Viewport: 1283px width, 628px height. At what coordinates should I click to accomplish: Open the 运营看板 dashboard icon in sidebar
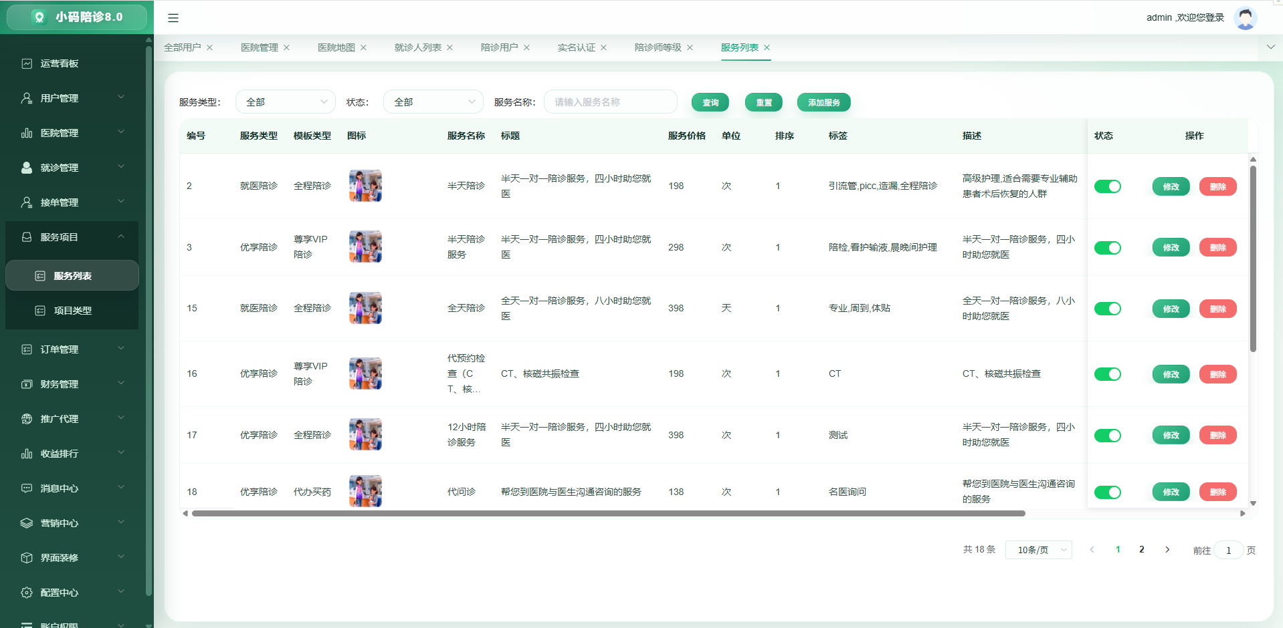point(27,63)
